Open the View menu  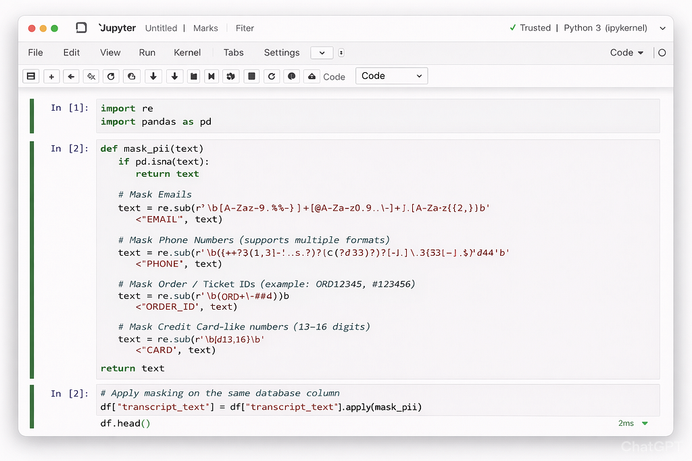[x=110, y=53]
